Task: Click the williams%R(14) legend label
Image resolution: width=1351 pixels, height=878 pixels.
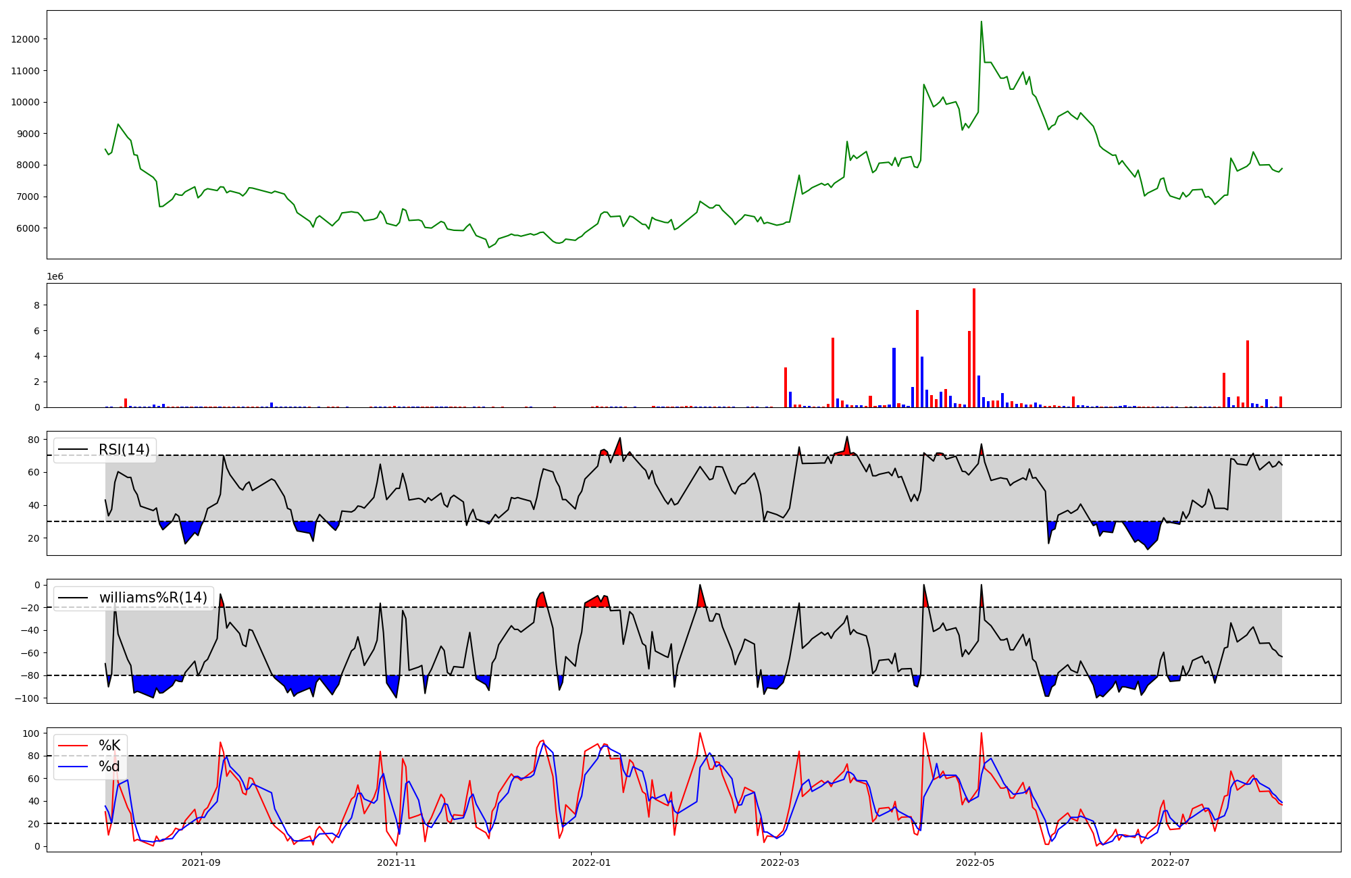Action: coord(153,598)
